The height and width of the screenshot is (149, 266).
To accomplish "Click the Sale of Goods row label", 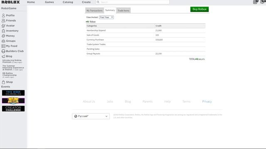I will click(x=93, y=35).
